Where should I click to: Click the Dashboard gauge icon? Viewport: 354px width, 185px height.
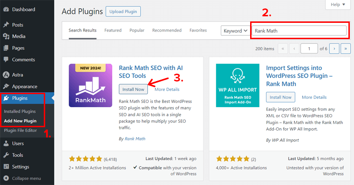[x=6, y=9]
